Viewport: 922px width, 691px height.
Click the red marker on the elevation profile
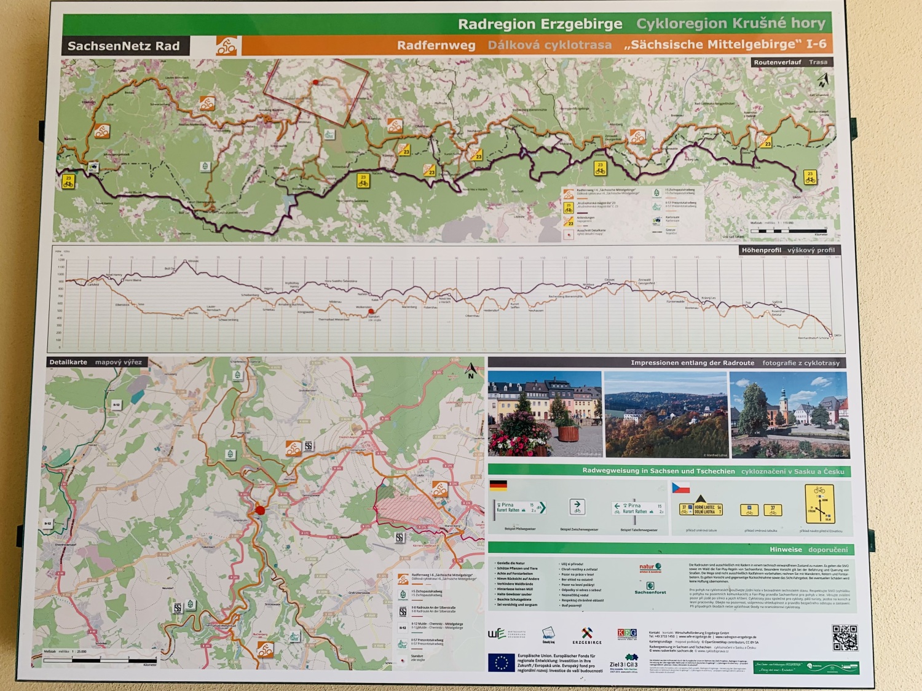pos(371,312)
